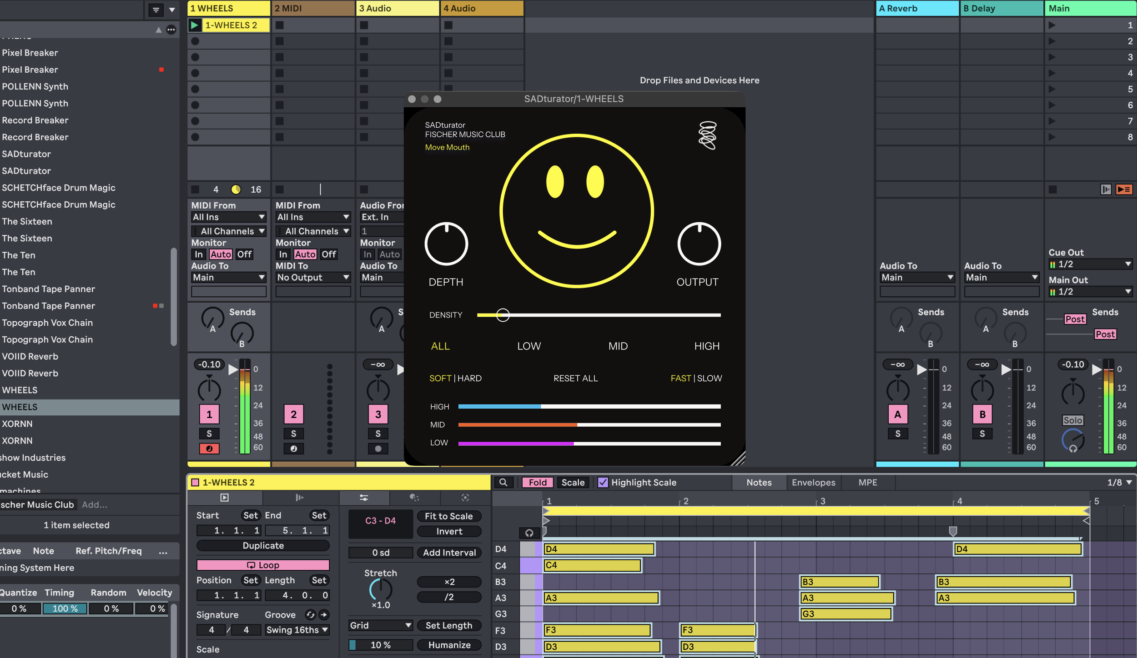Screen dimensions: 1137x658
Task: Launch scene 1 in Main track
Action: [1052, 25]
